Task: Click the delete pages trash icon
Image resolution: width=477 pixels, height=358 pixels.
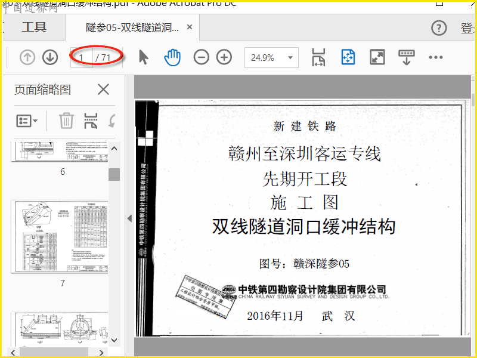Action: (66, 121)
